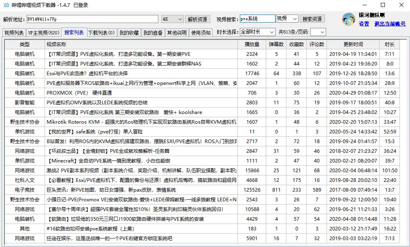Open the 设置 link
Viewport: 410px width, 247px height.
[364, 24]
